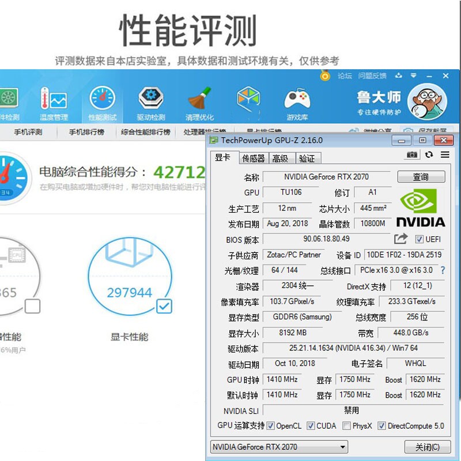The height and width of the screenshot is (461, 461).
Task: Refresh GPU-Z data with refresh icon
Action: (429, 154)
